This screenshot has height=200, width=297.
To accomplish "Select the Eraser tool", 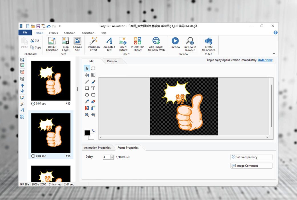I will point(93,101).
